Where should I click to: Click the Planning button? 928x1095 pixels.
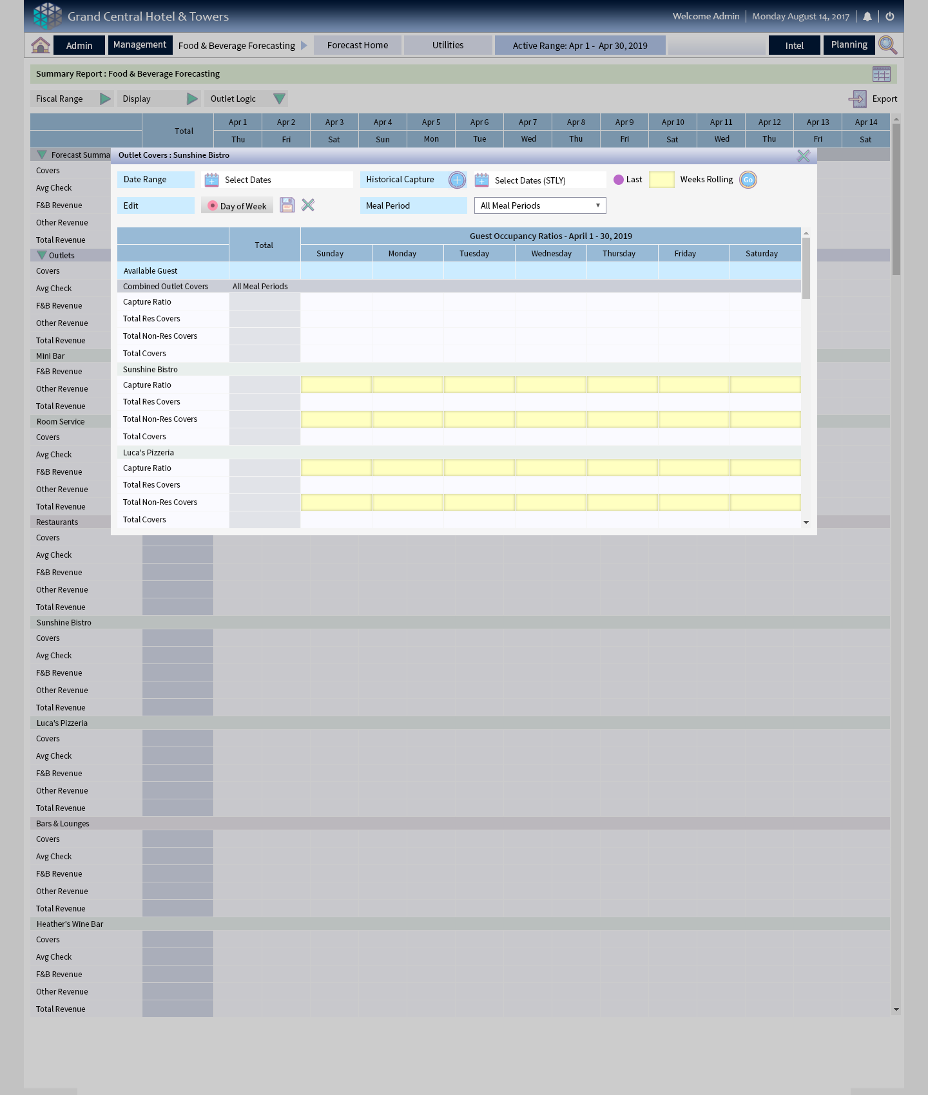[849, 45]
